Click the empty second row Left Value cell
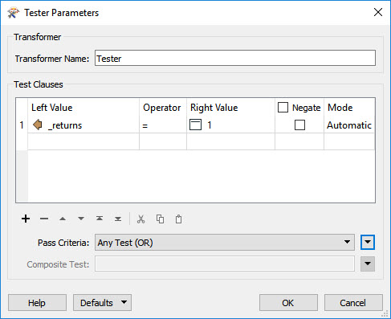391x319 pixels. tap(83, 141)
